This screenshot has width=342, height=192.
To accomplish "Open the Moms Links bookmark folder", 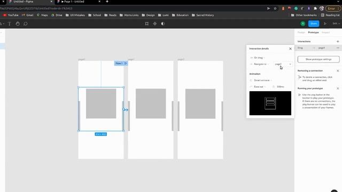I will point(129,15).
